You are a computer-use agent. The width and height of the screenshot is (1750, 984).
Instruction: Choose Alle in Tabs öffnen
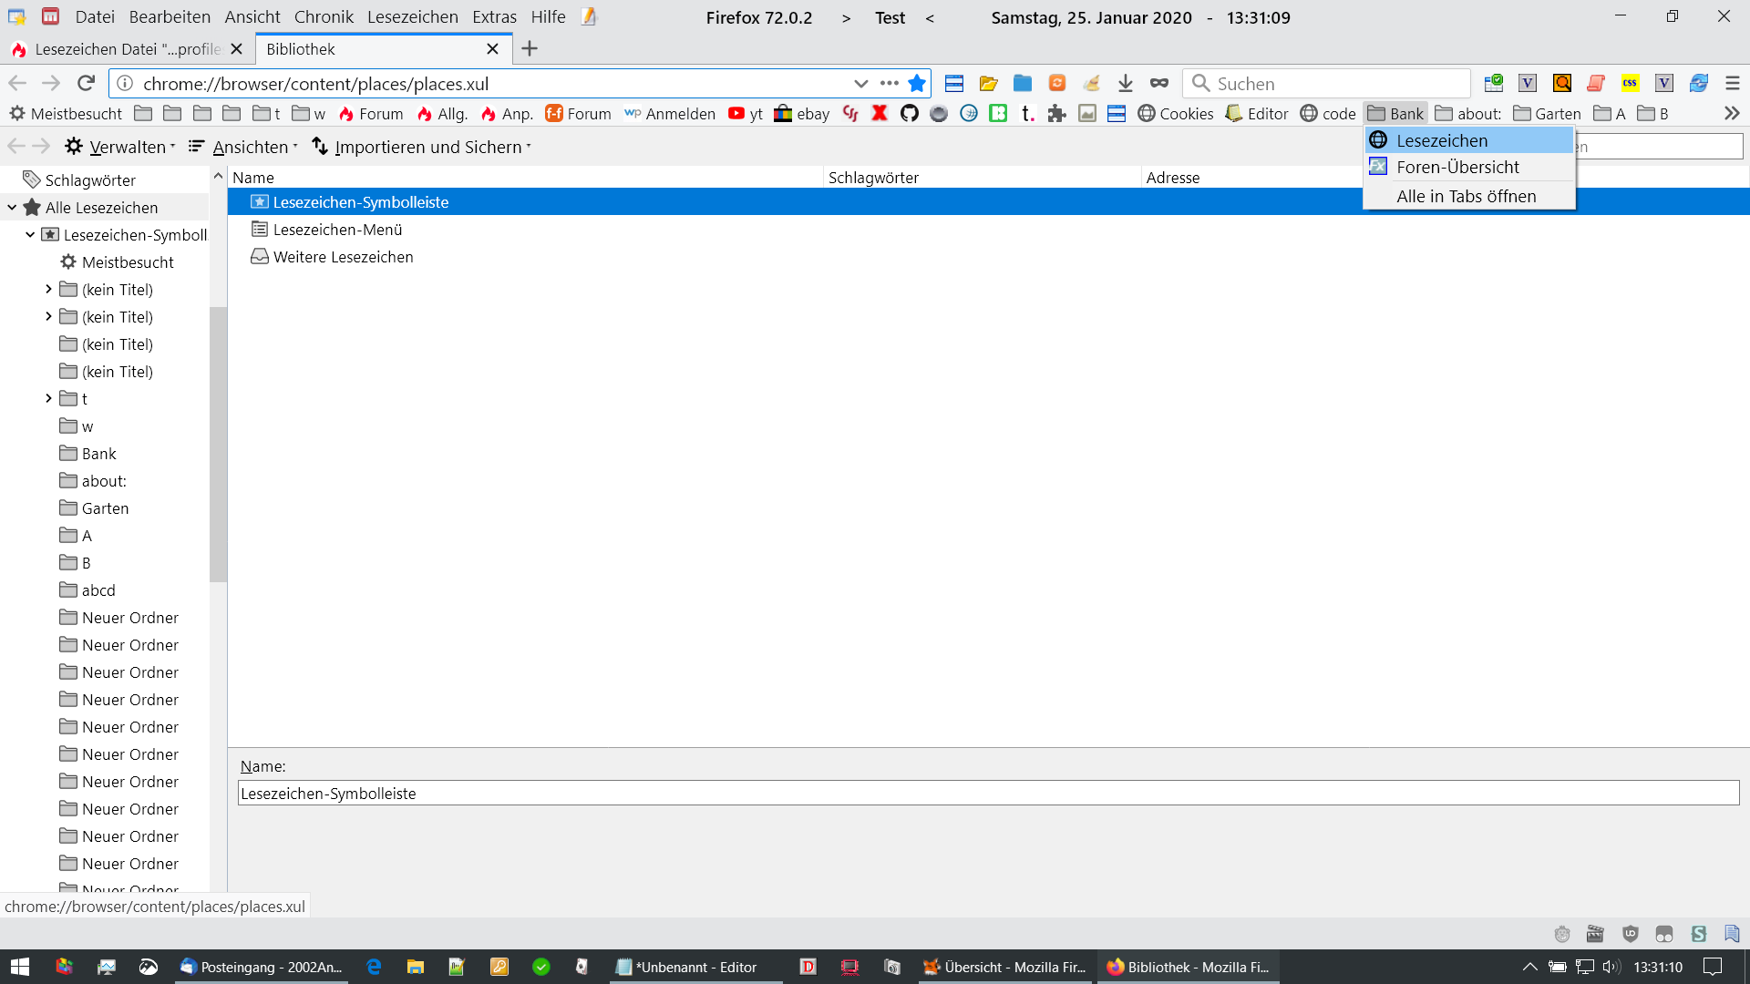click(1466, 196)
